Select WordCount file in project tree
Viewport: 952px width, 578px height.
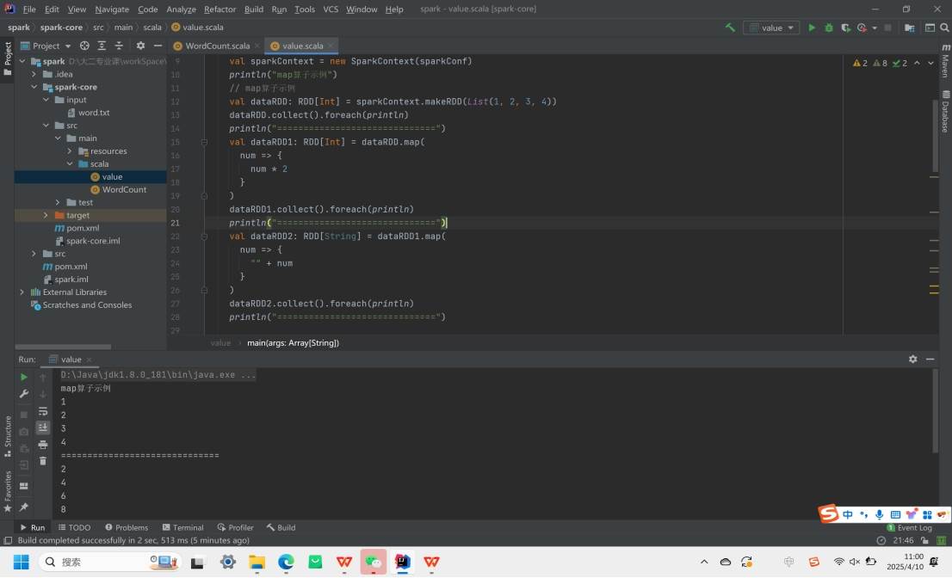tap(124, 189)
